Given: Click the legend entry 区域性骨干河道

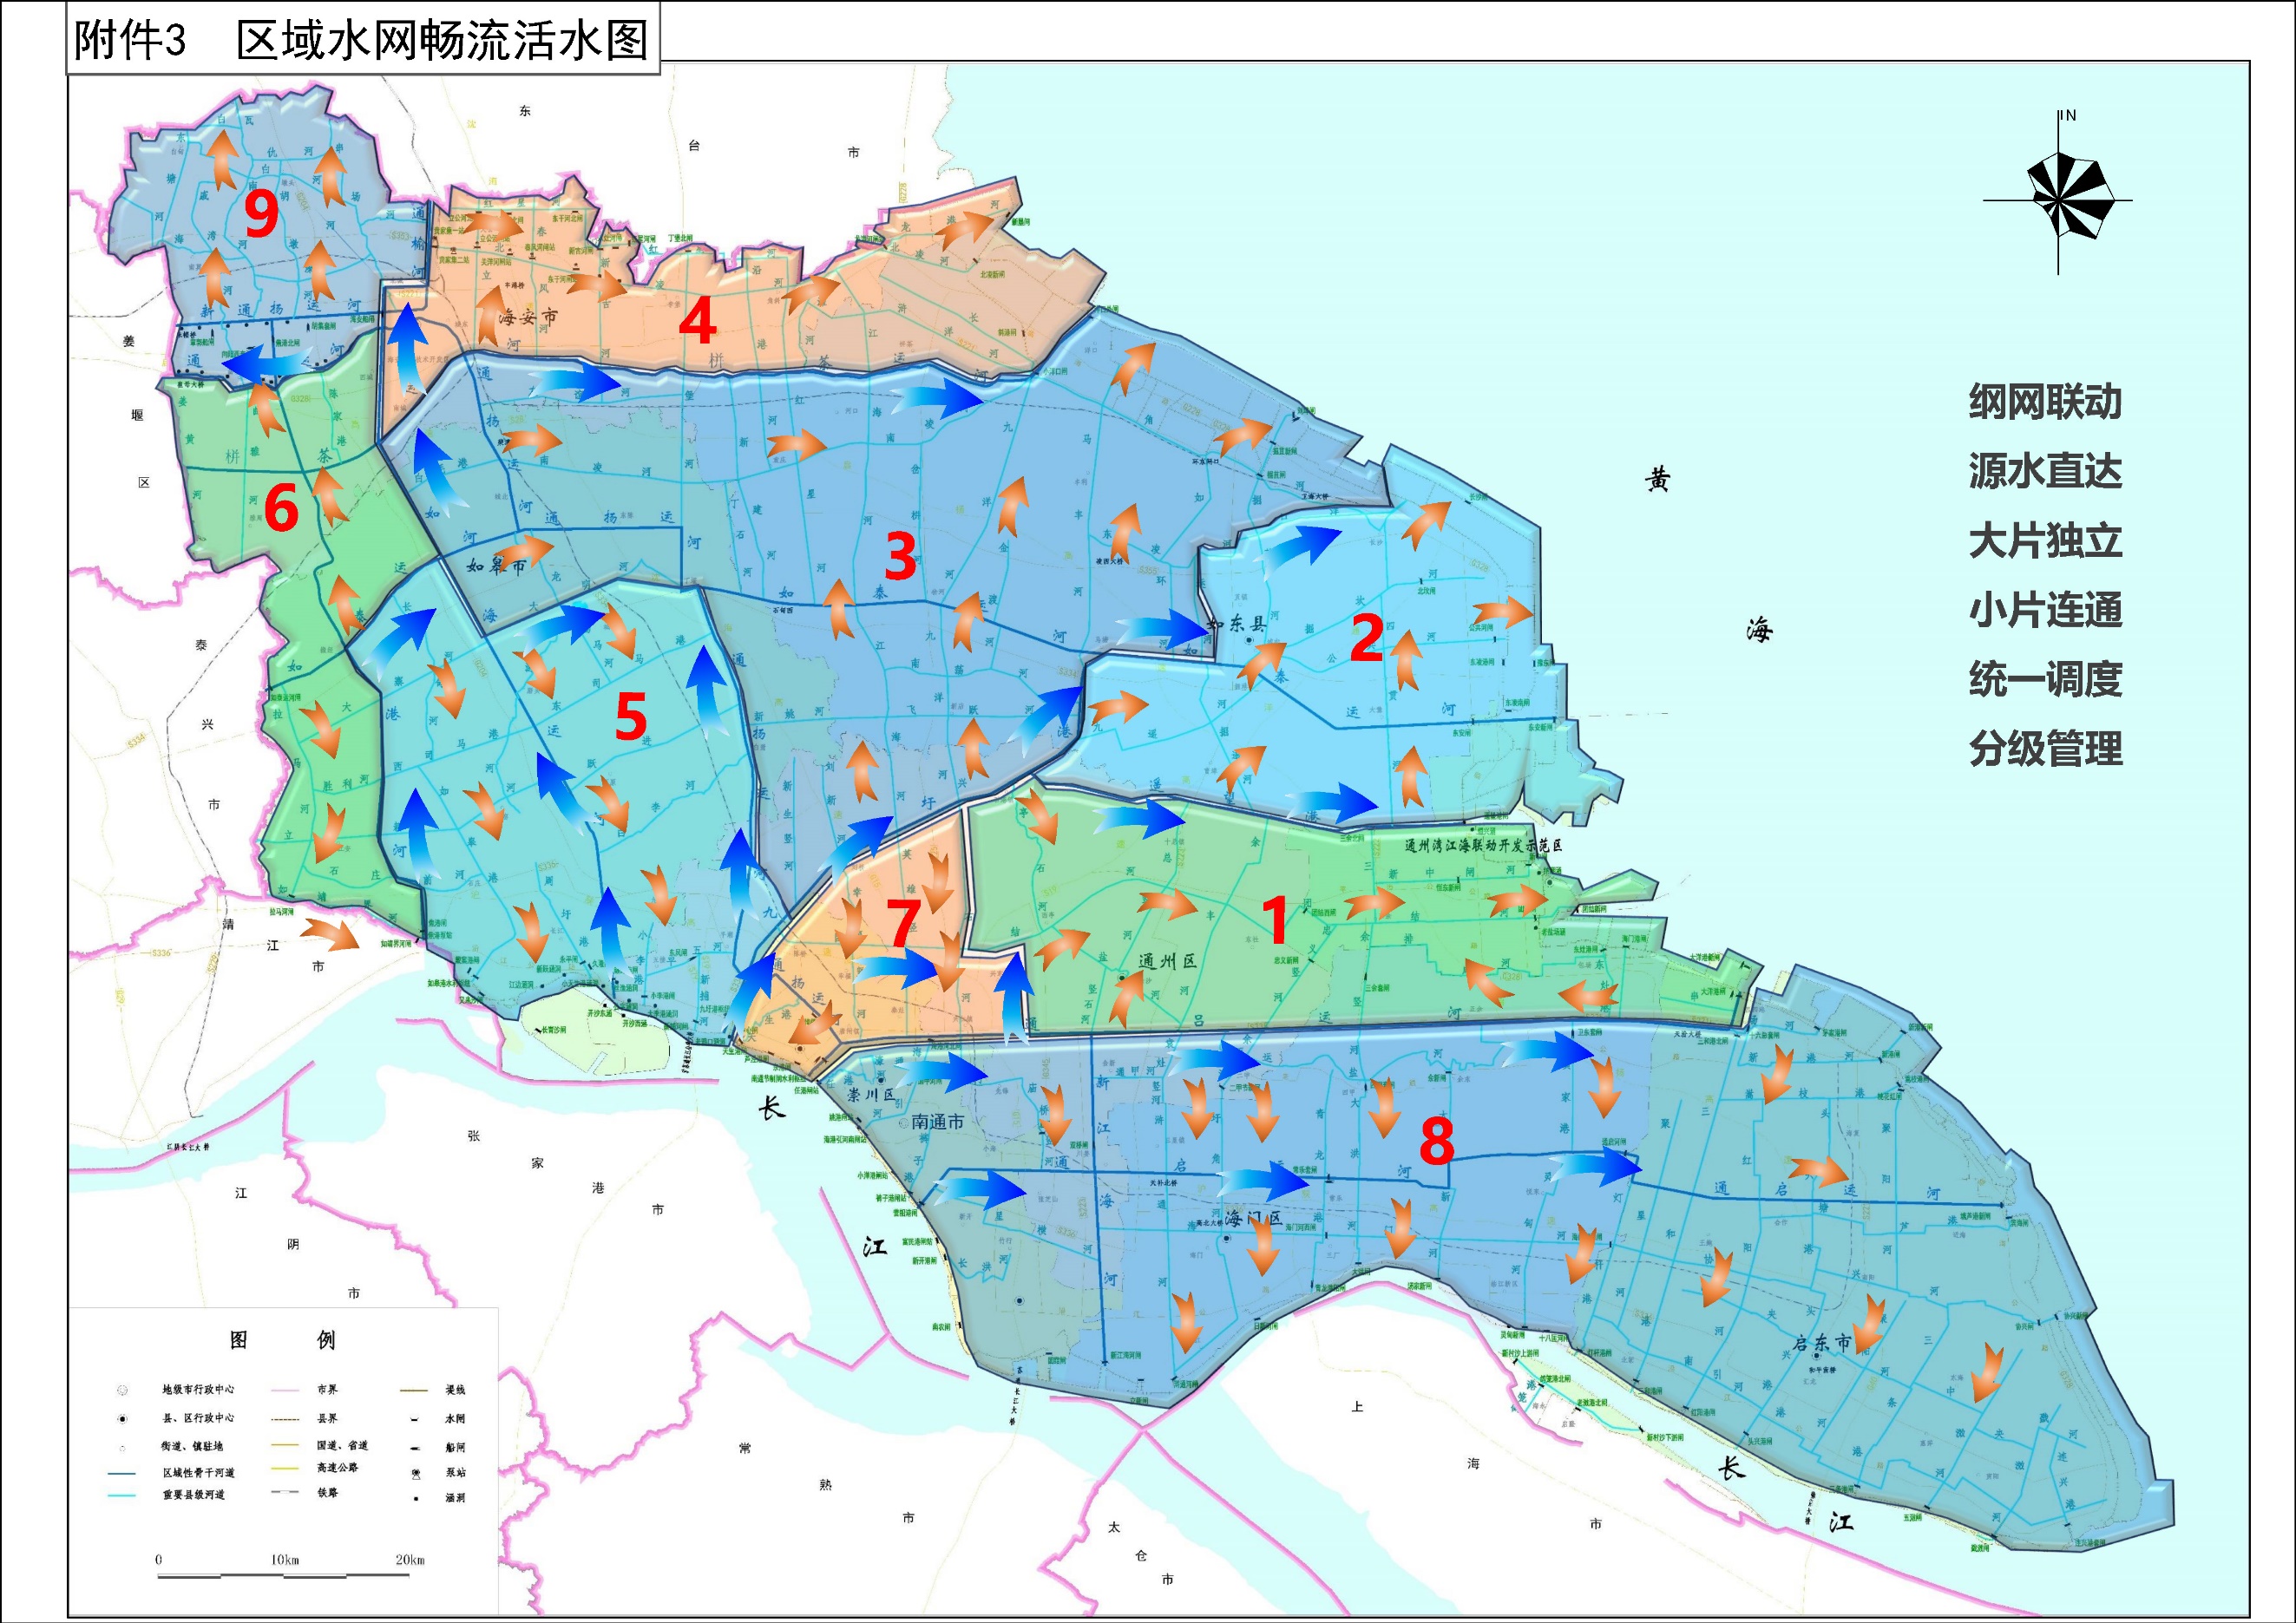Looking at the screenshot, I should (199, 1473).
